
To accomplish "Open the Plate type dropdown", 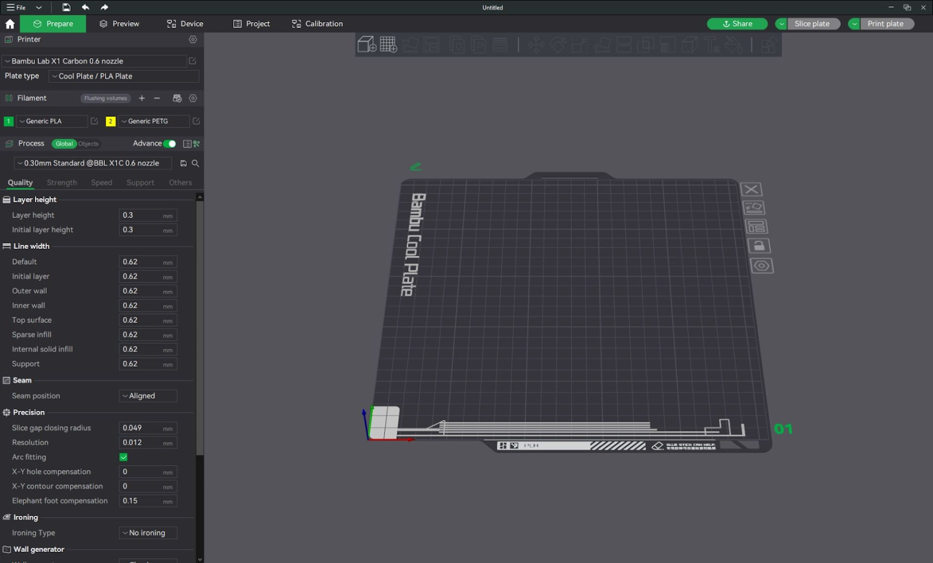I will (x=124, y=76).
